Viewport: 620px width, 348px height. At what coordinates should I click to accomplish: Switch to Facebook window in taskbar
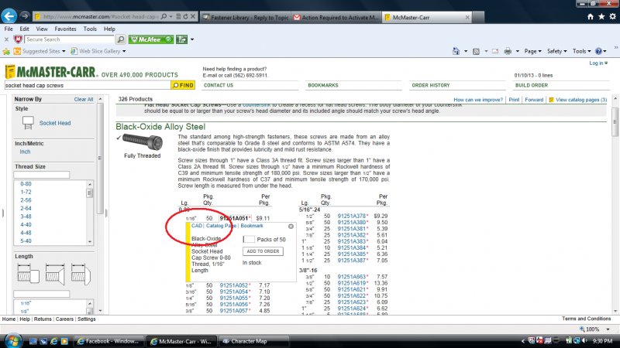tap(108, 341)
